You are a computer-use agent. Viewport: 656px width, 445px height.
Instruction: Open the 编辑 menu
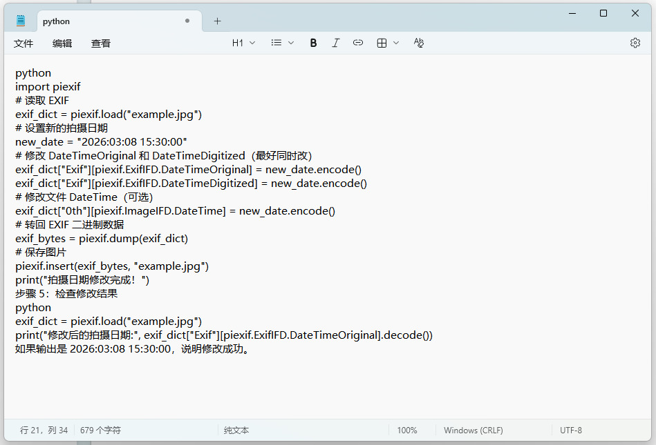pyautogui.click(x=62, y=43)
